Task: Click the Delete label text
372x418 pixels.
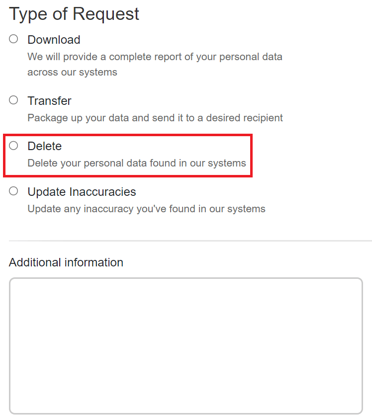Action: pos(45,146)
